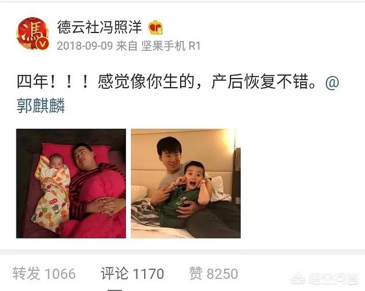Image resolution: width=365 pixels, height=291 pixels.
Task: Open the photo of man holding boy
Action: tap(186, 183)
